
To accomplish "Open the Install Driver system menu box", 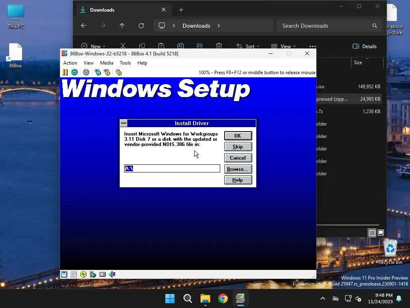I will point(124,123).
